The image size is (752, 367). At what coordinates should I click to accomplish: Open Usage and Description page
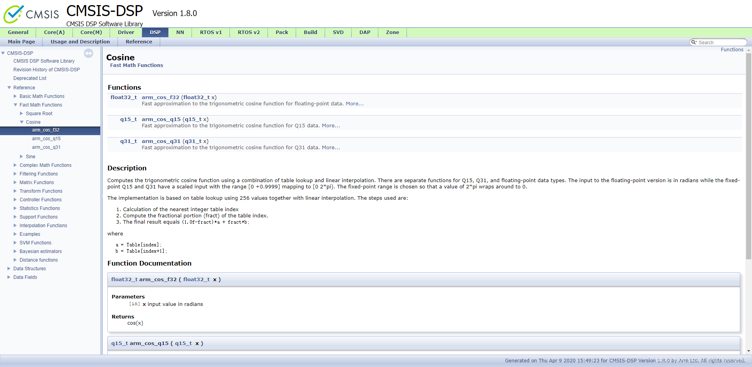point(80,42)
